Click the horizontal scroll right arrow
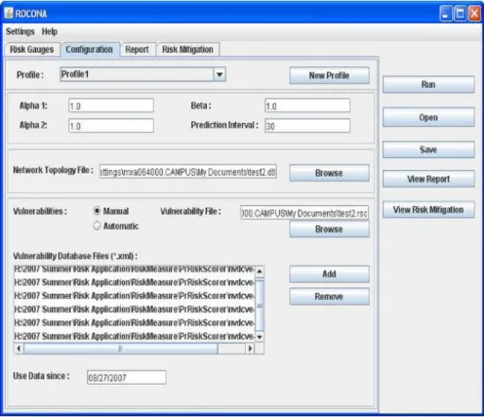Screen dimensions: 484x417 point(250,349)
